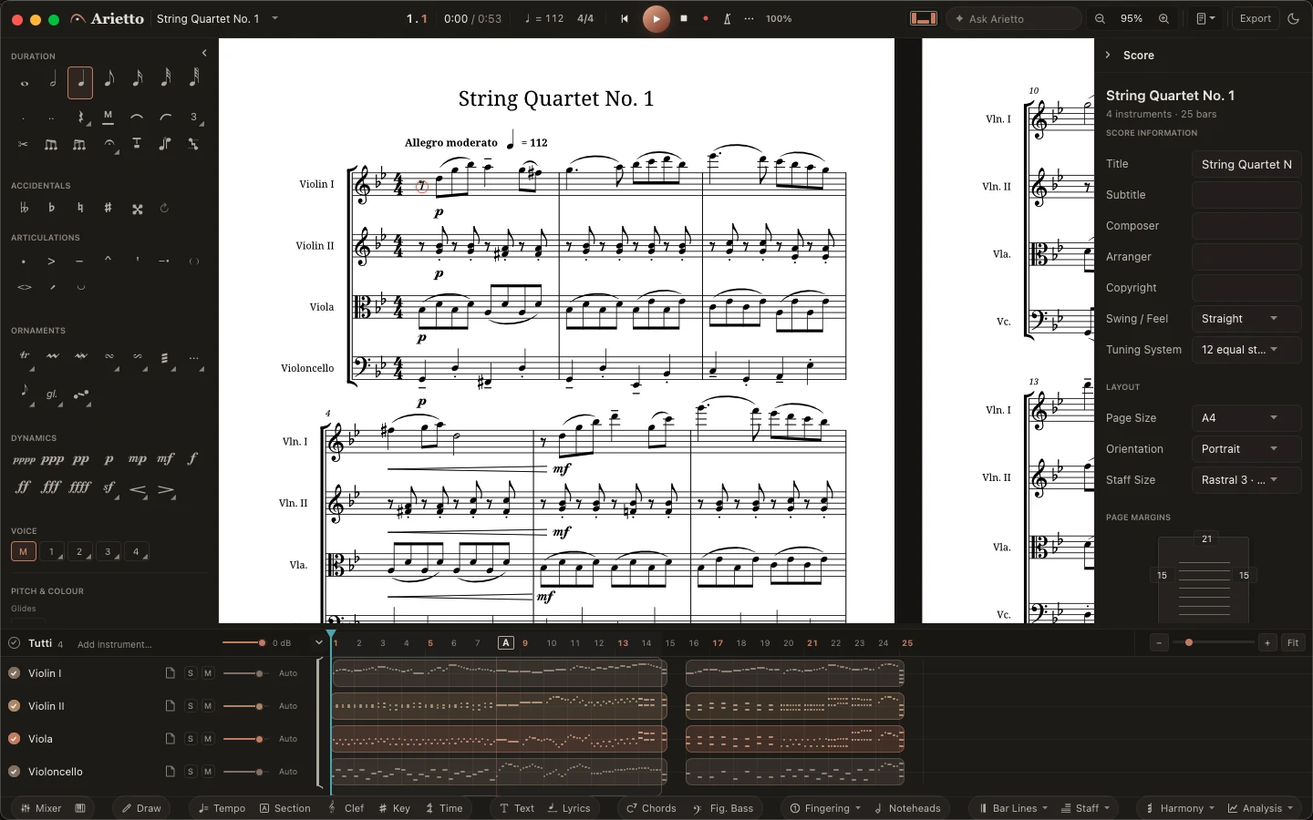Select the quarter note duration
This screenshot has width=1313, height=820.
click(80, 83)
